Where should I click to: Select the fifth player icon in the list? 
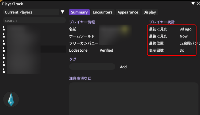[x=4, y=56]
